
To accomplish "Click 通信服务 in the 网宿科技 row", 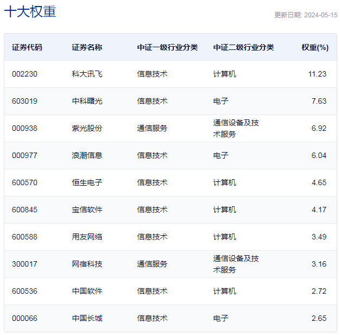I will [x=152, y=264].
